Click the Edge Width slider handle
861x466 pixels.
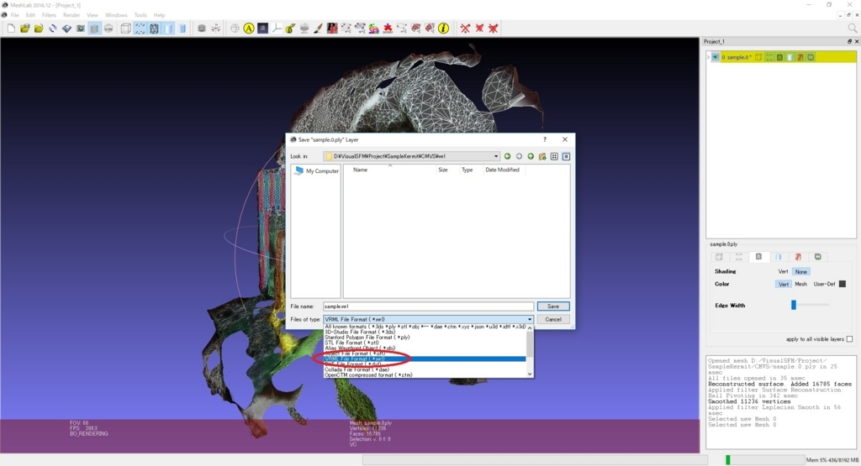pos(794,306)
